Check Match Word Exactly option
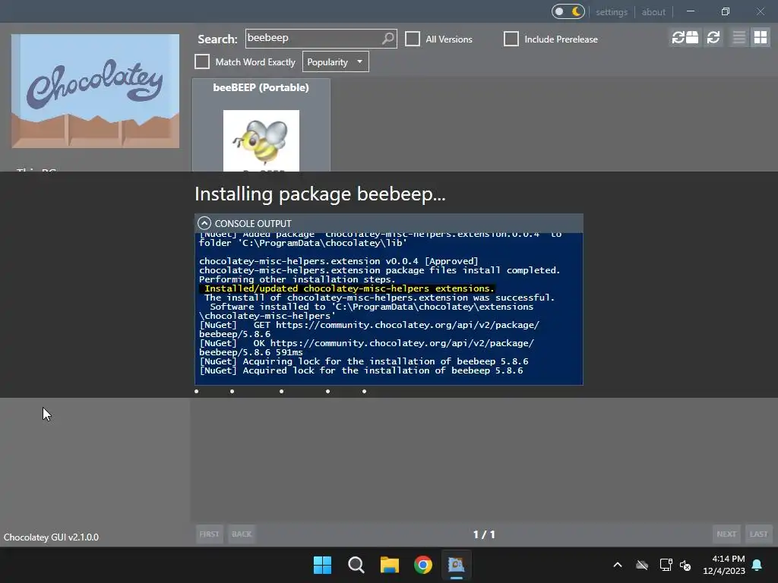 (202, 61)
